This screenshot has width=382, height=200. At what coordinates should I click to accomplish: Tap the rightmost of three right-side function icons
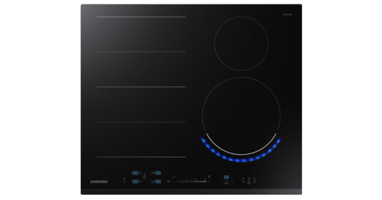[254, 181]
